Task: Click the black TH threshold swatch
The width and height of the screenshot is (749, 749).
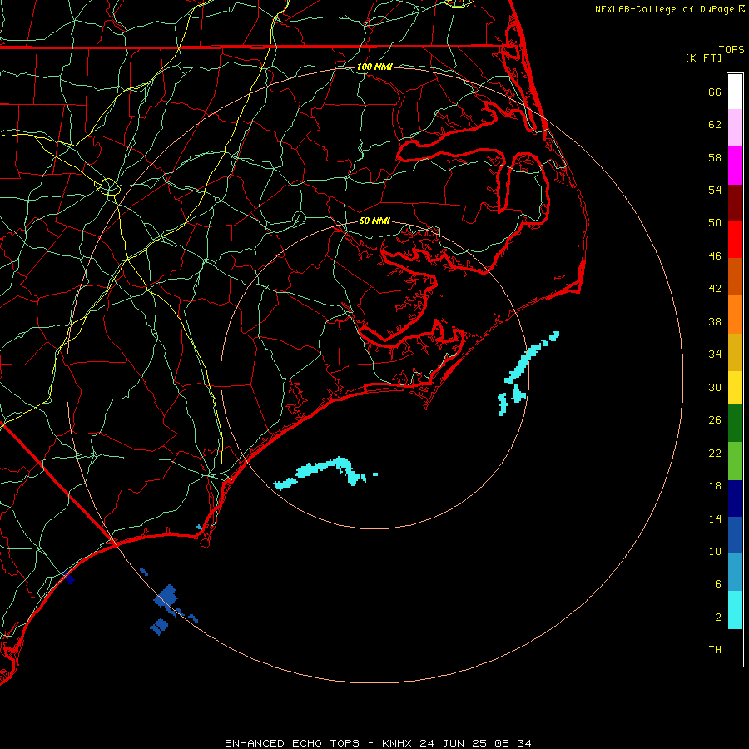Action: point(735,647)
